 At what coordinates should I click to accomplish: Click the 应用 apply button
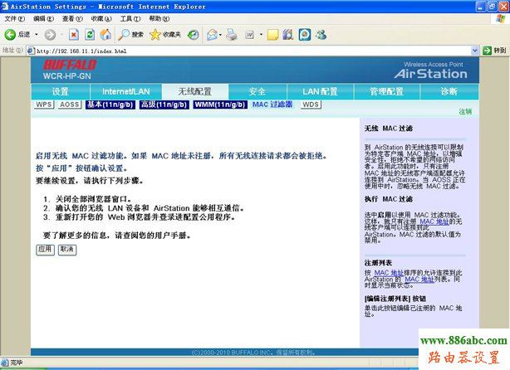45,249
